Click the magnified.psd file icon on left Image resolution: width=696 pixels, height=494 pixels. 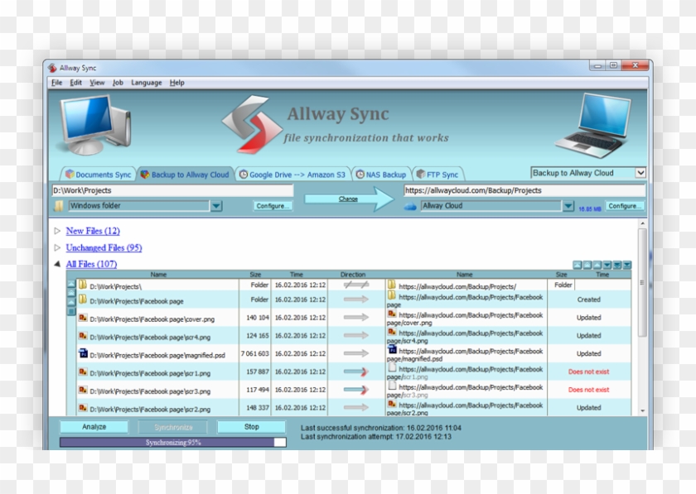[x=83, y=353]
